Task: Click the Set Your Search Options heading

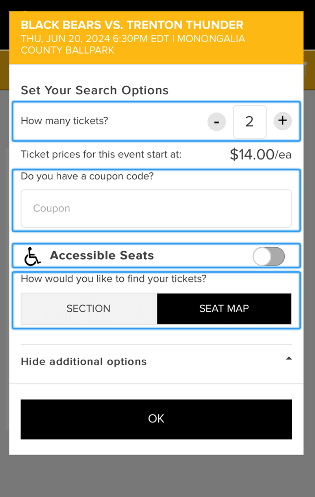Action: 94,90
